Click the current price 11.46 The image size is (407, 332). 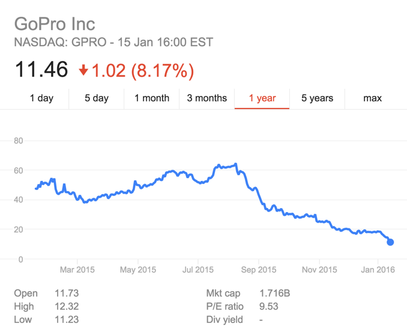coord(41,70)
